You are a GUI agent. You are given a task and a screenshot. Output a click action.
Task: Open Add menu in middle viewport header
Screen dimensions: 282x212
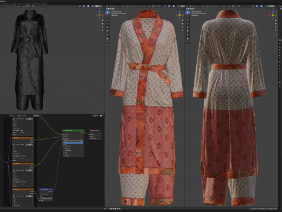coord(131,6)
